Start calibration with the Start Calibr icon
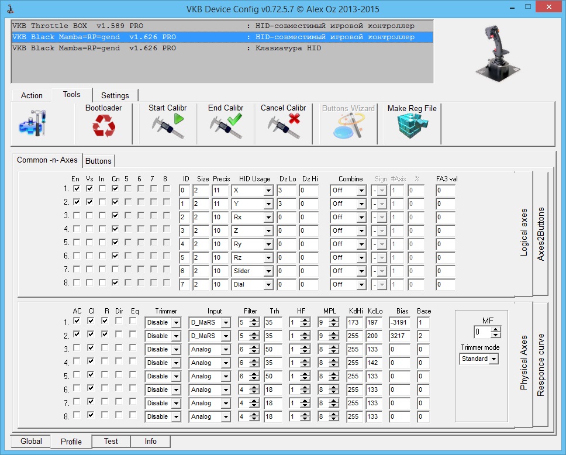The width and height of the screenshot is (566, 455). point(168,126)
